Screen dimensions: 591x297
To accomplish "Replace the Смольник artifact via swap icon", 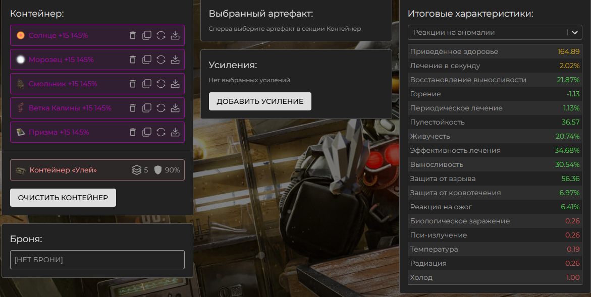I will click(x=161, y=84).
